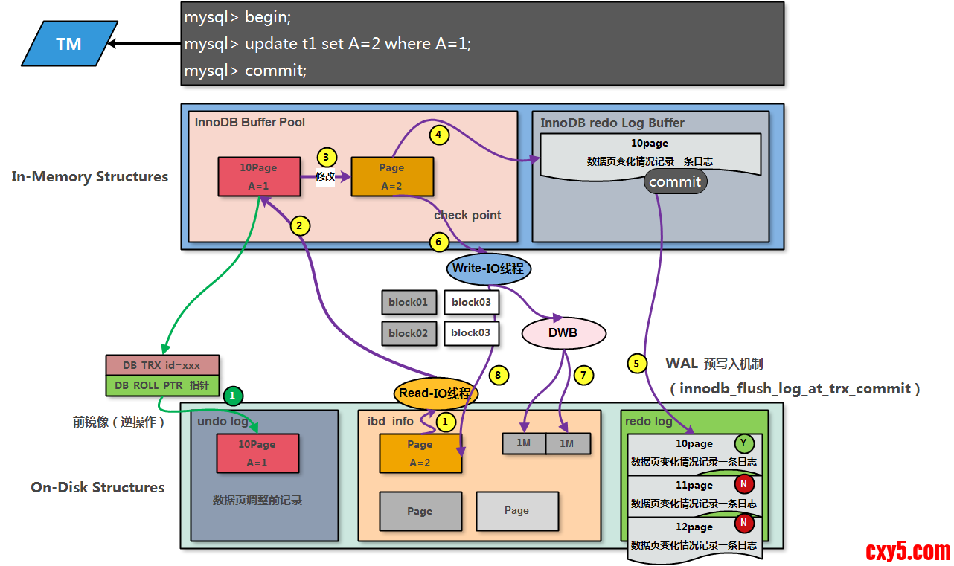Viewport: 954px width, 566px height.
Task: Click yellow step 6 circle near check point
Action: pos(439,242)
